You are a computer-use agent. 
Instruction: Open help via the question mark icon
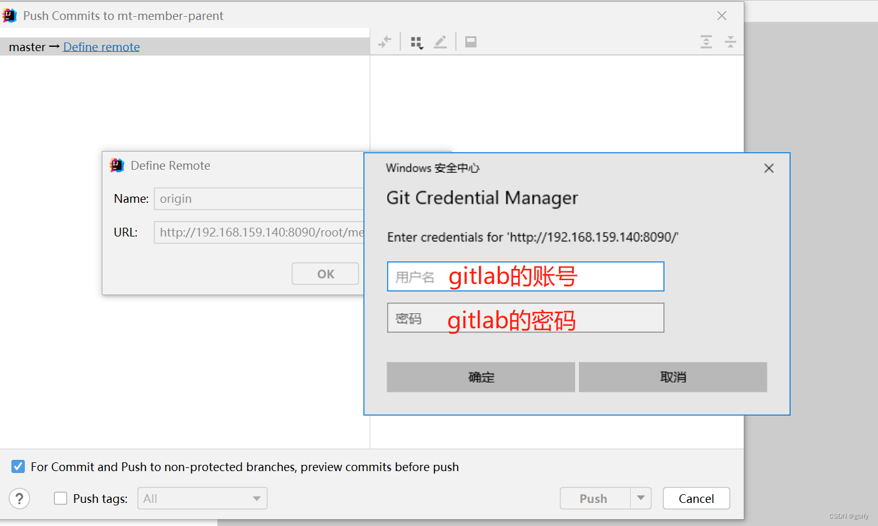pyautogui.click(x=19, y=499)
